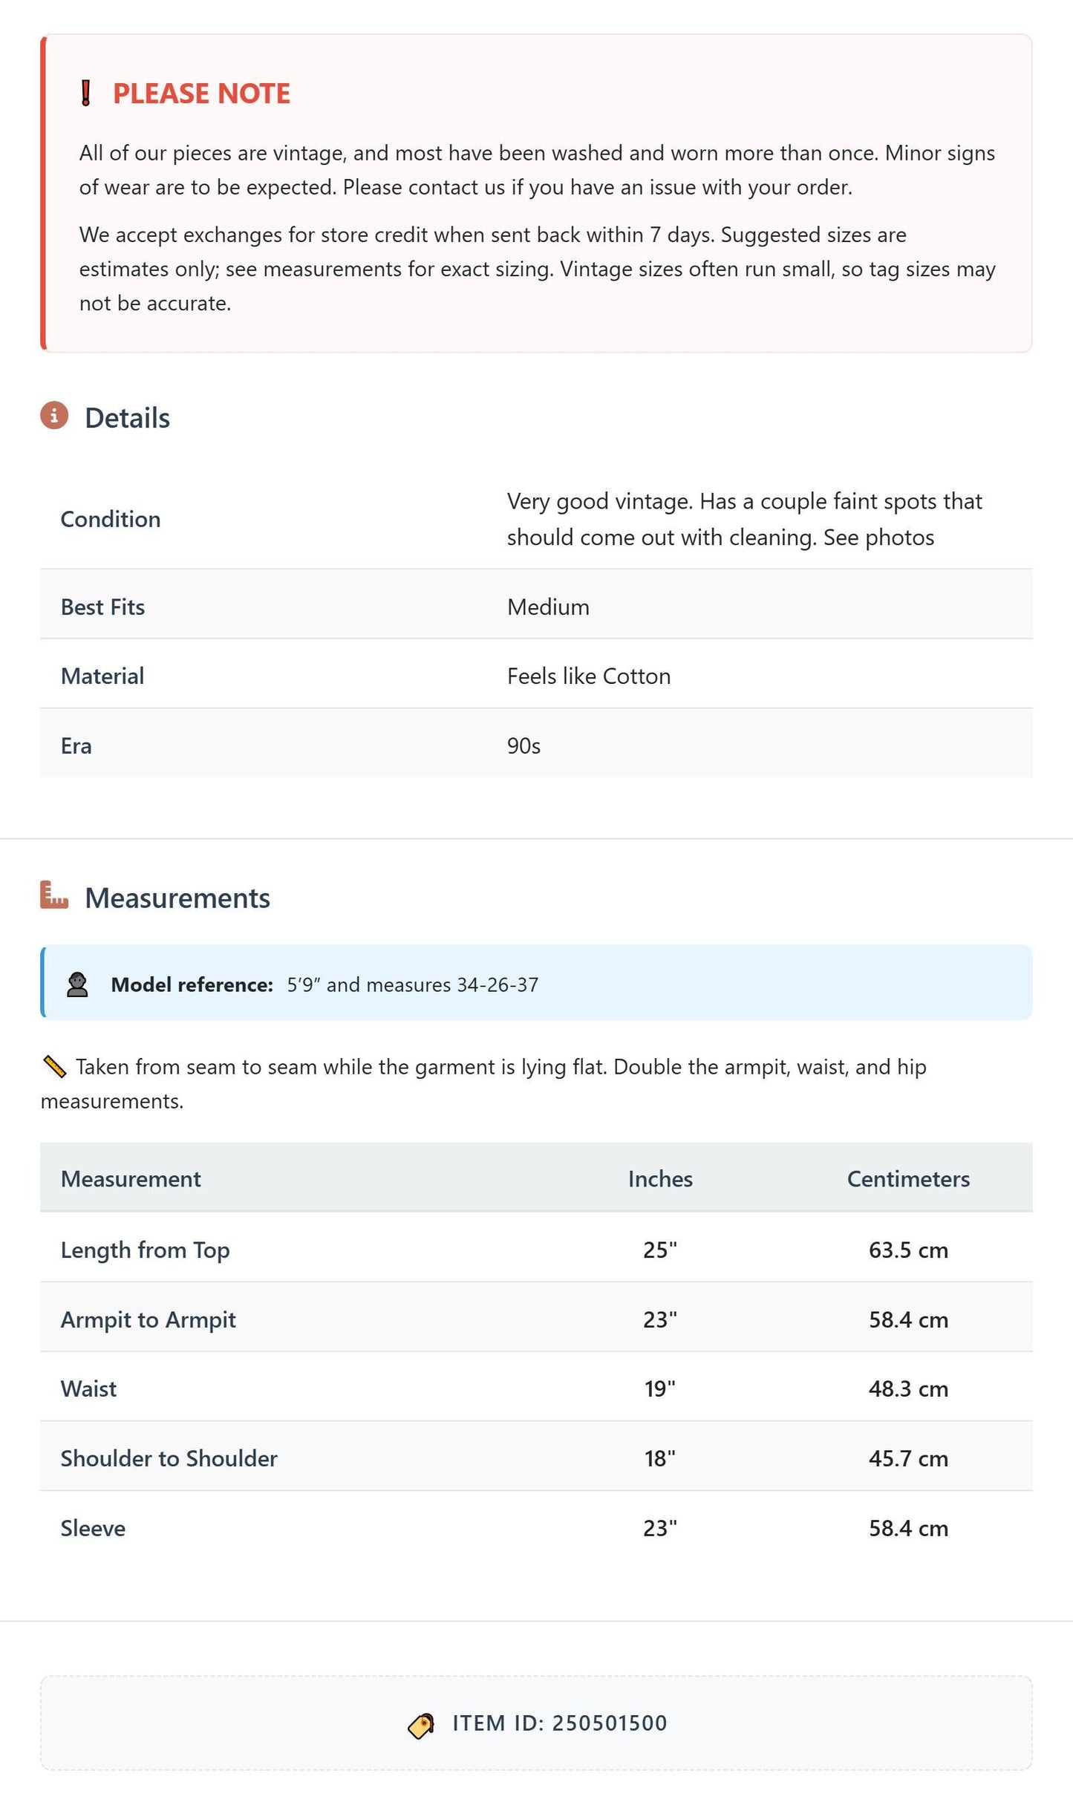Click the Details info circle icon

(54, 416)
